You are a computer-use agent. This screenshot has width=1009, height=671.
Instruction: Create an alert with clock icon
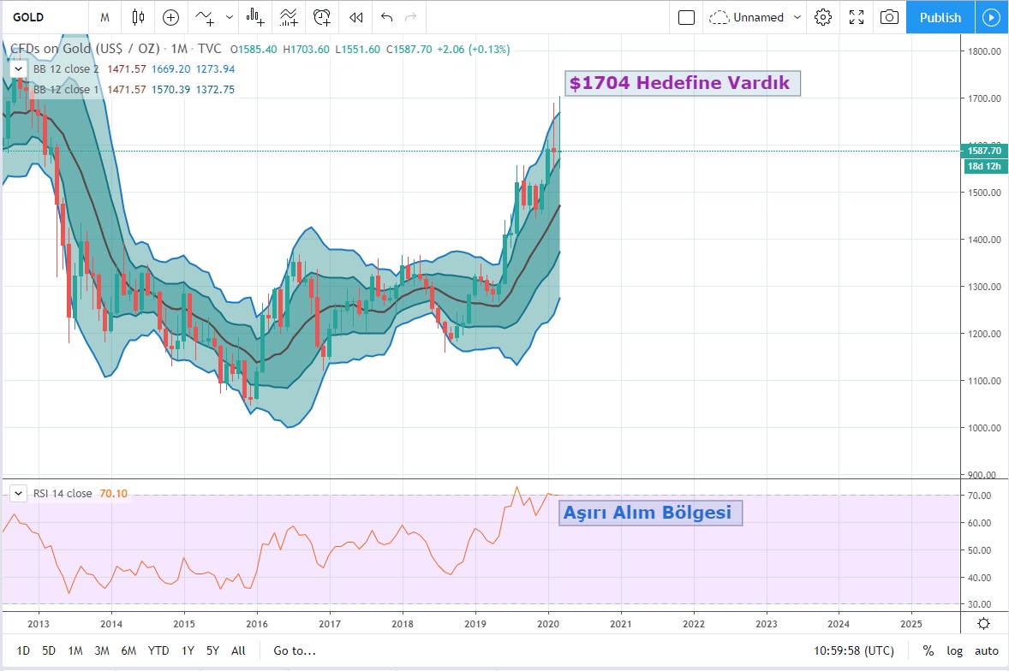coord(322,17)
